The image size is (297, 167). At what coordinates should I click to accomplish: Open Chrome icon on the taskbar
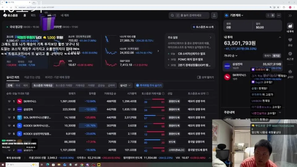(82, 165)
